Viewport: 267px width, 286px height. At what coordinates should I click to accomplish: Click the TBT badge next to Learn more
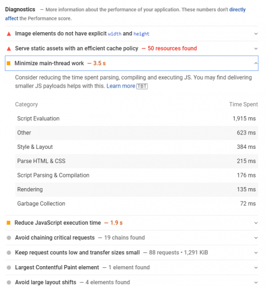(x=142, y=86)
